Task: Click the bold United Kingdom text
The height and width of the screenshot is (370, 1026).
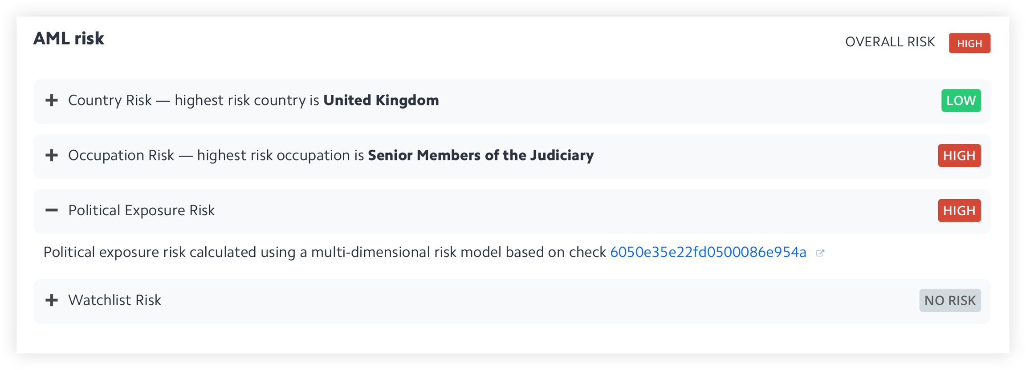Action: point(381,101)
